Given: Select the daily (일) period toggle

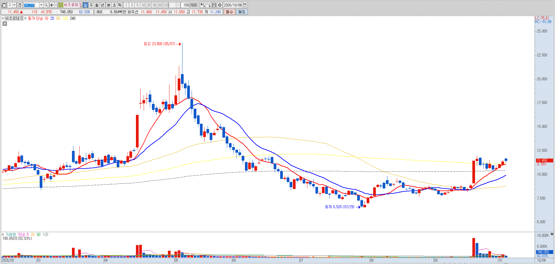Looking at the screenshot, I should (86, 5).
